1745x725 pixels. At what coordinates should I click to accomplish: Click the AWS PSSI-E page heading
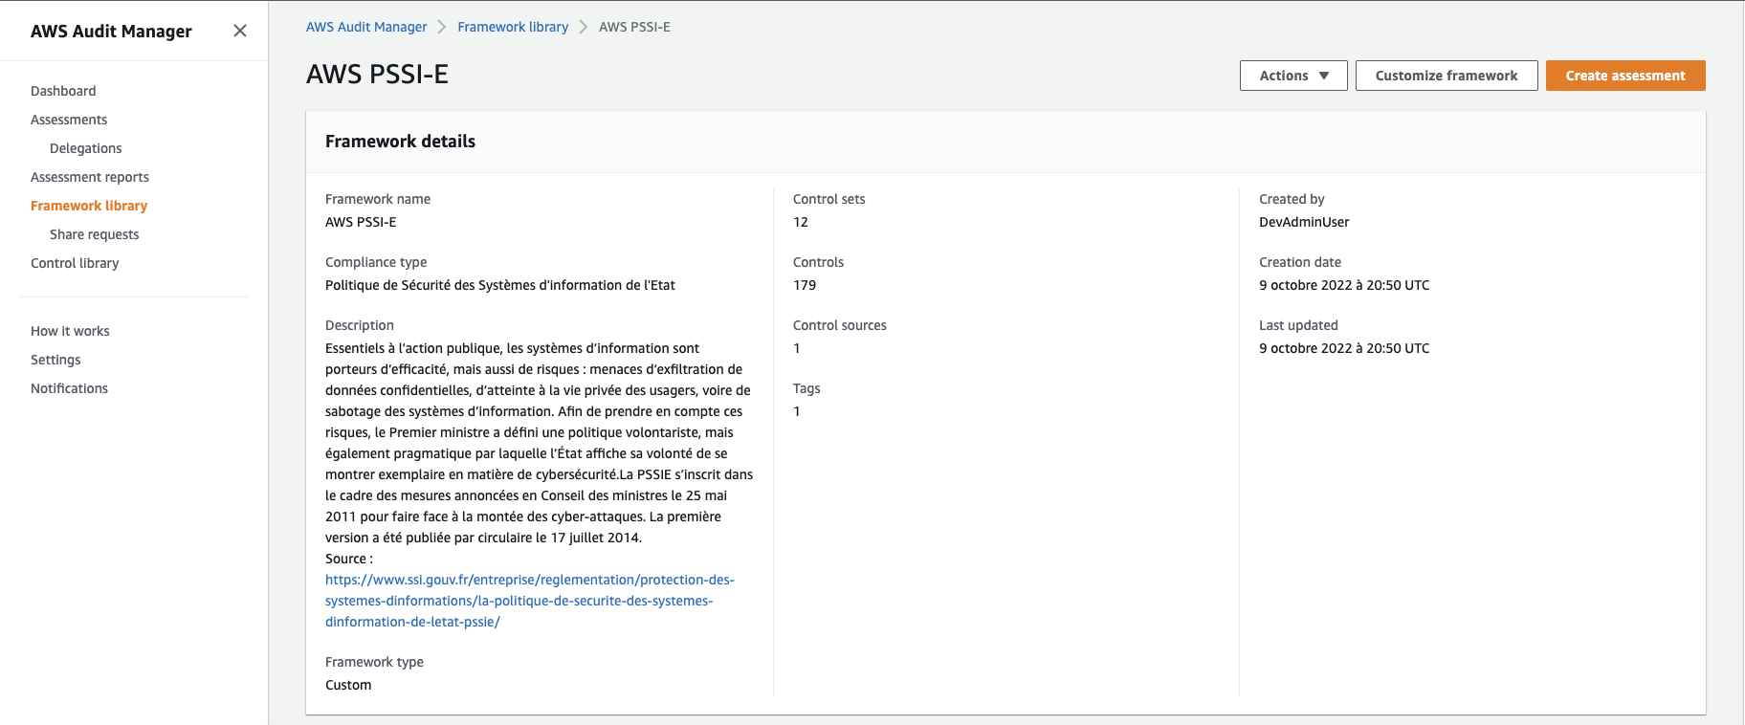(x=377, y=74)
